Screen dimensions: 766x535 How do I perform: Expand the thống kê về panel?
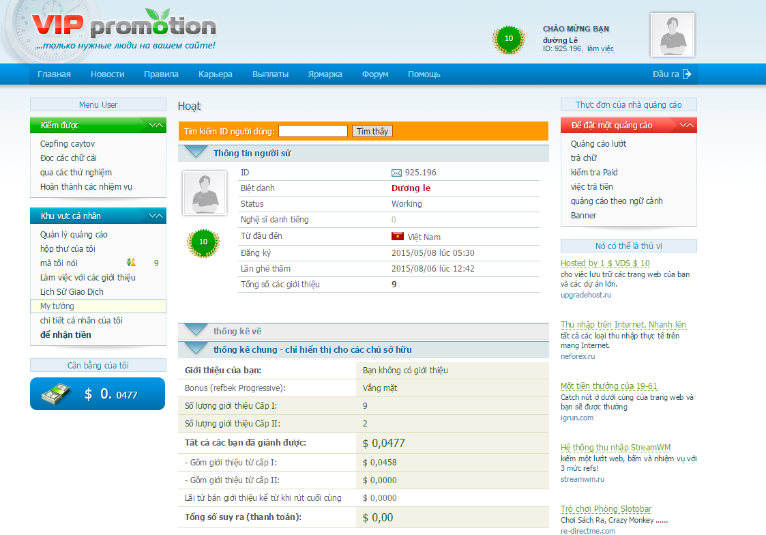196,330
